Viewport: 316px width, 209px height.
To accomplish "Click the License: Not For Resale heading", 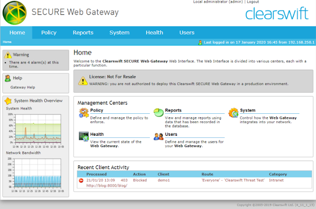I will 113,77.
